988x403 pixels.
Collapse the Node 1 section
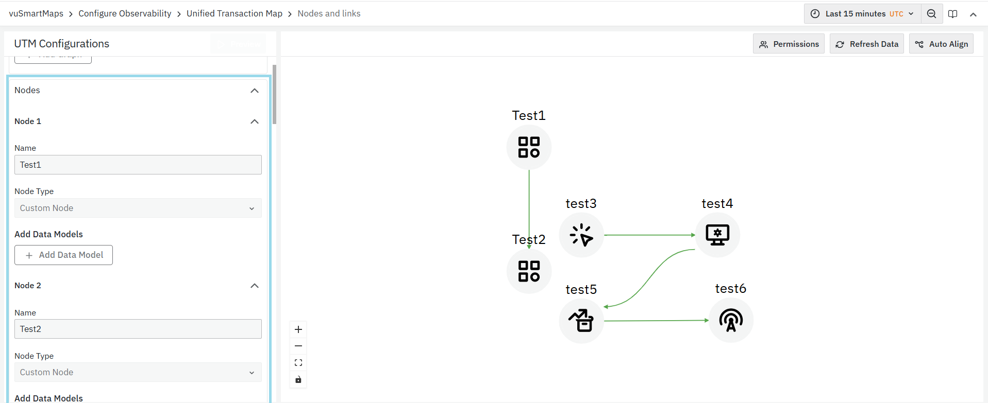(x=254, y=121)
